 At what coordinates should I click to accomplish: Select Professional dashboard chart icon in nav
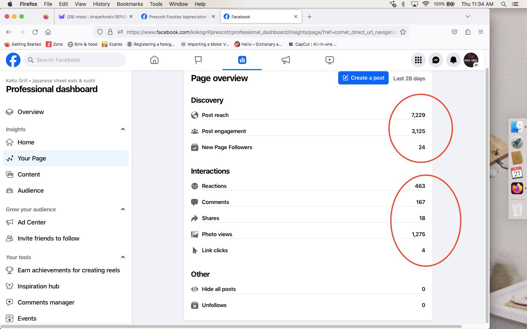pyautogui.click(x=242, y=60)
